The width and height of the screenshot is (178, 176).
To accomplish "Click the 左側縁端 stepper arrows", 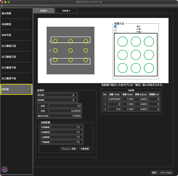I will click(81, 127).
